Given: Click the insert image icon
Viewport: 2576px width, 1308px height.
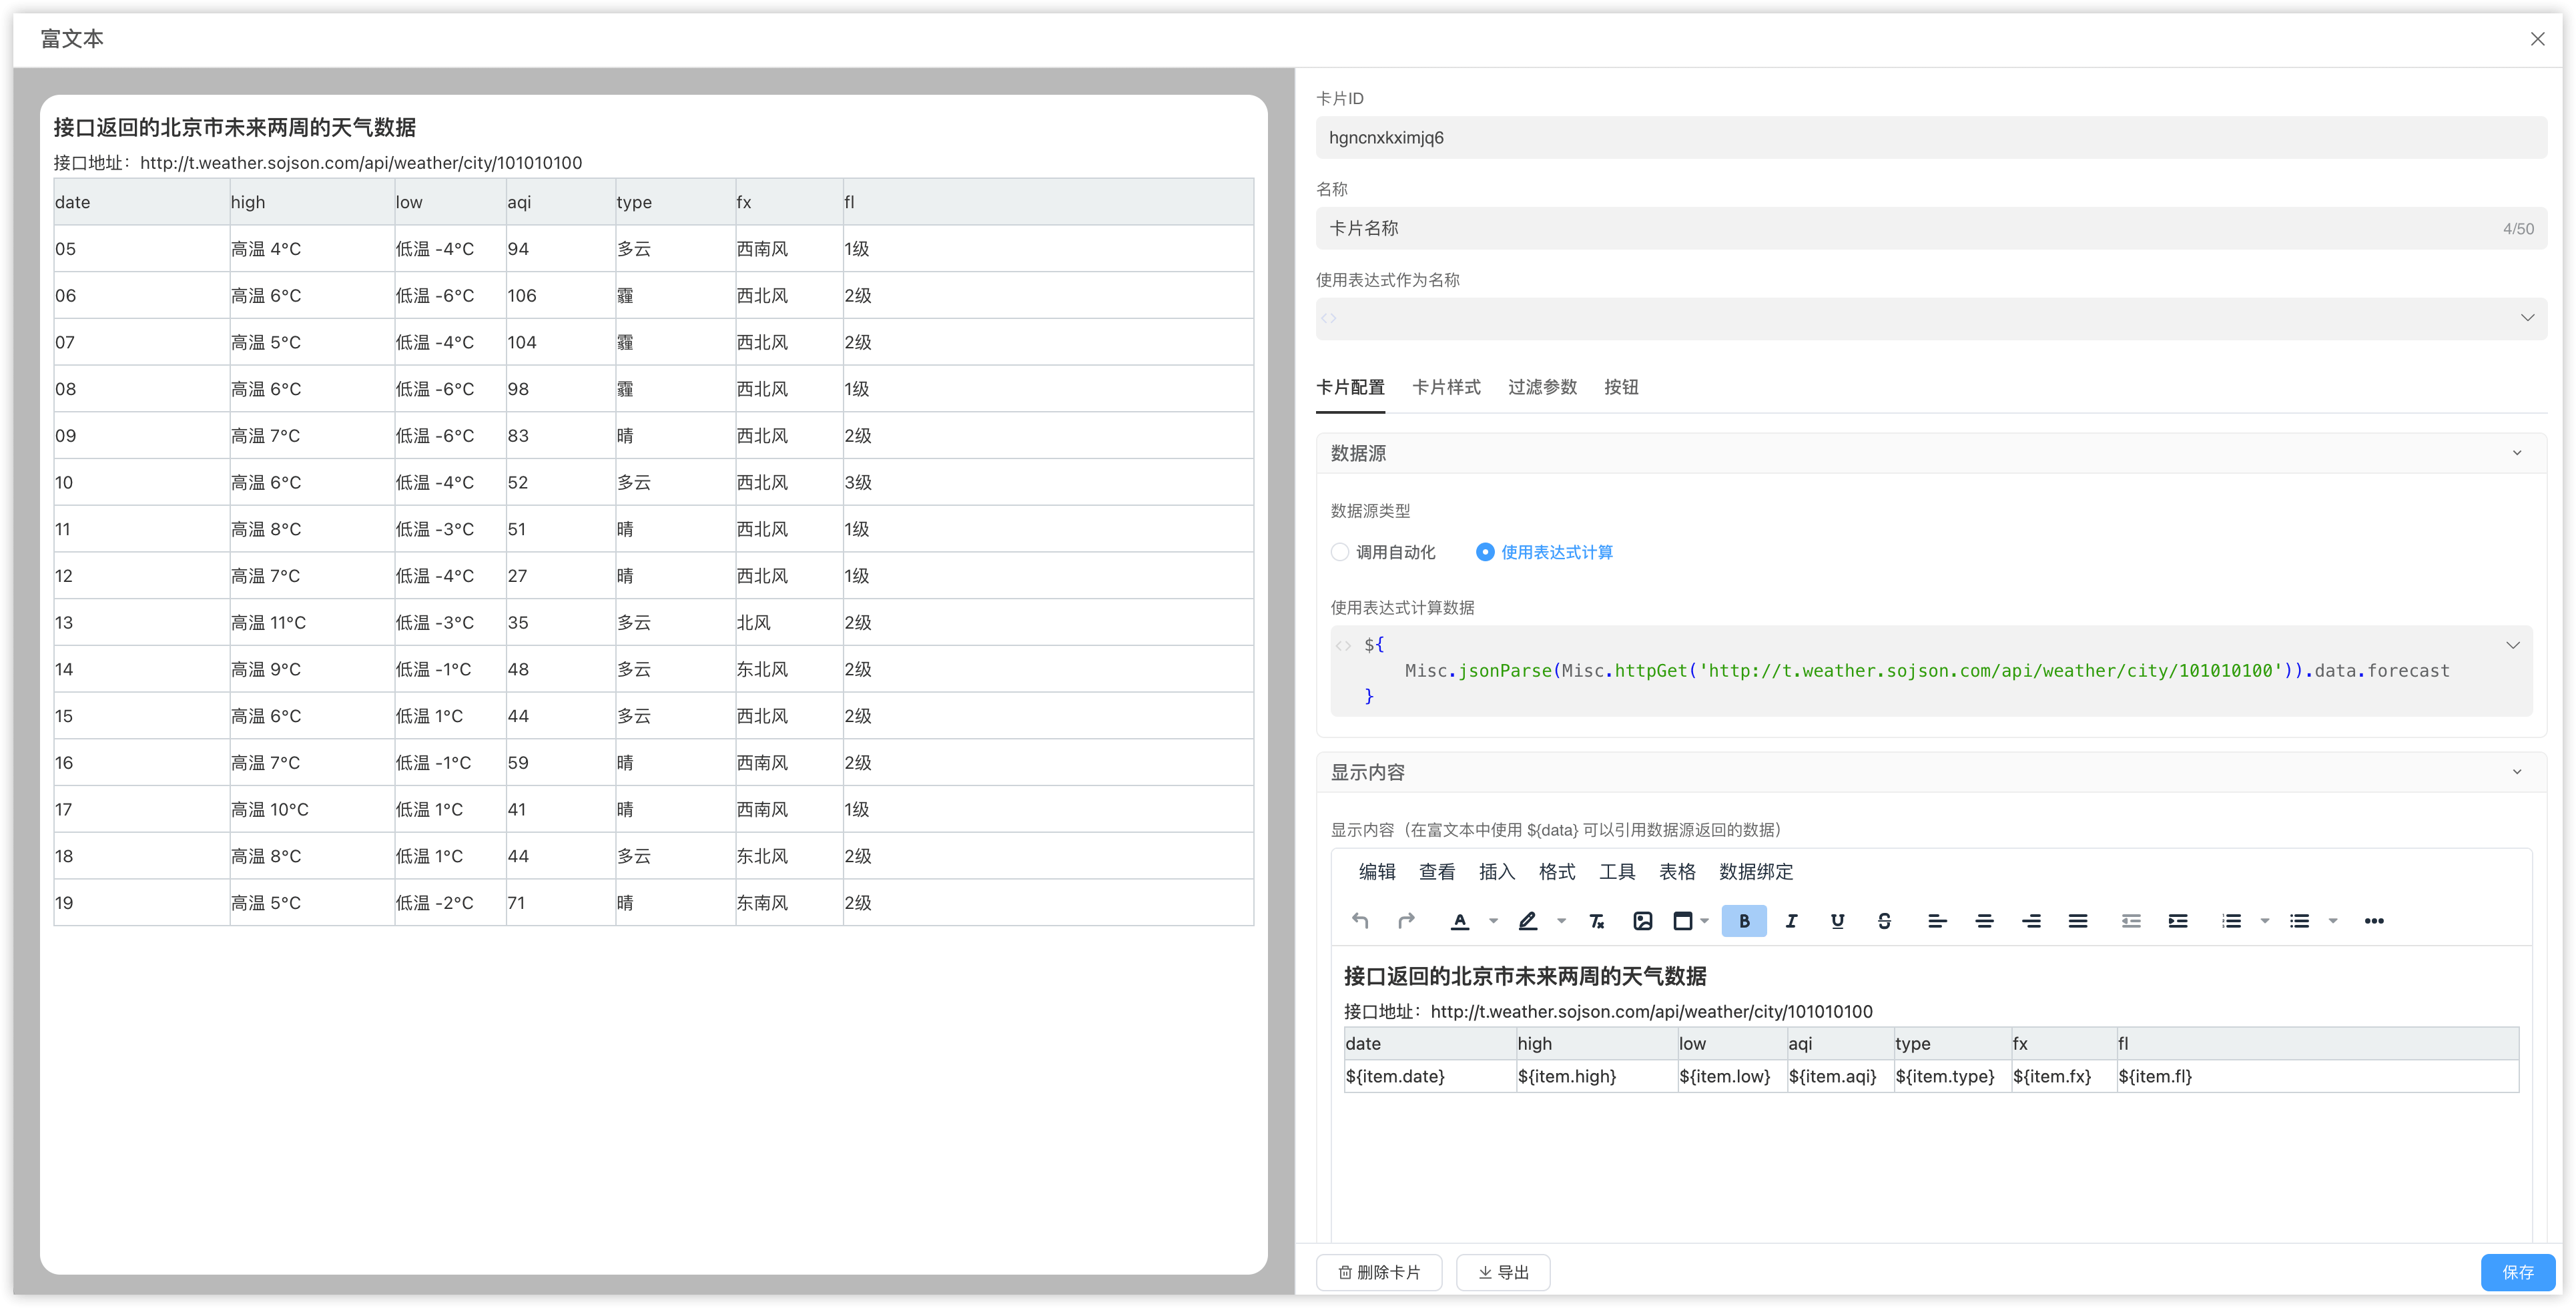Looking at the screenshot, I should 1642,921.
